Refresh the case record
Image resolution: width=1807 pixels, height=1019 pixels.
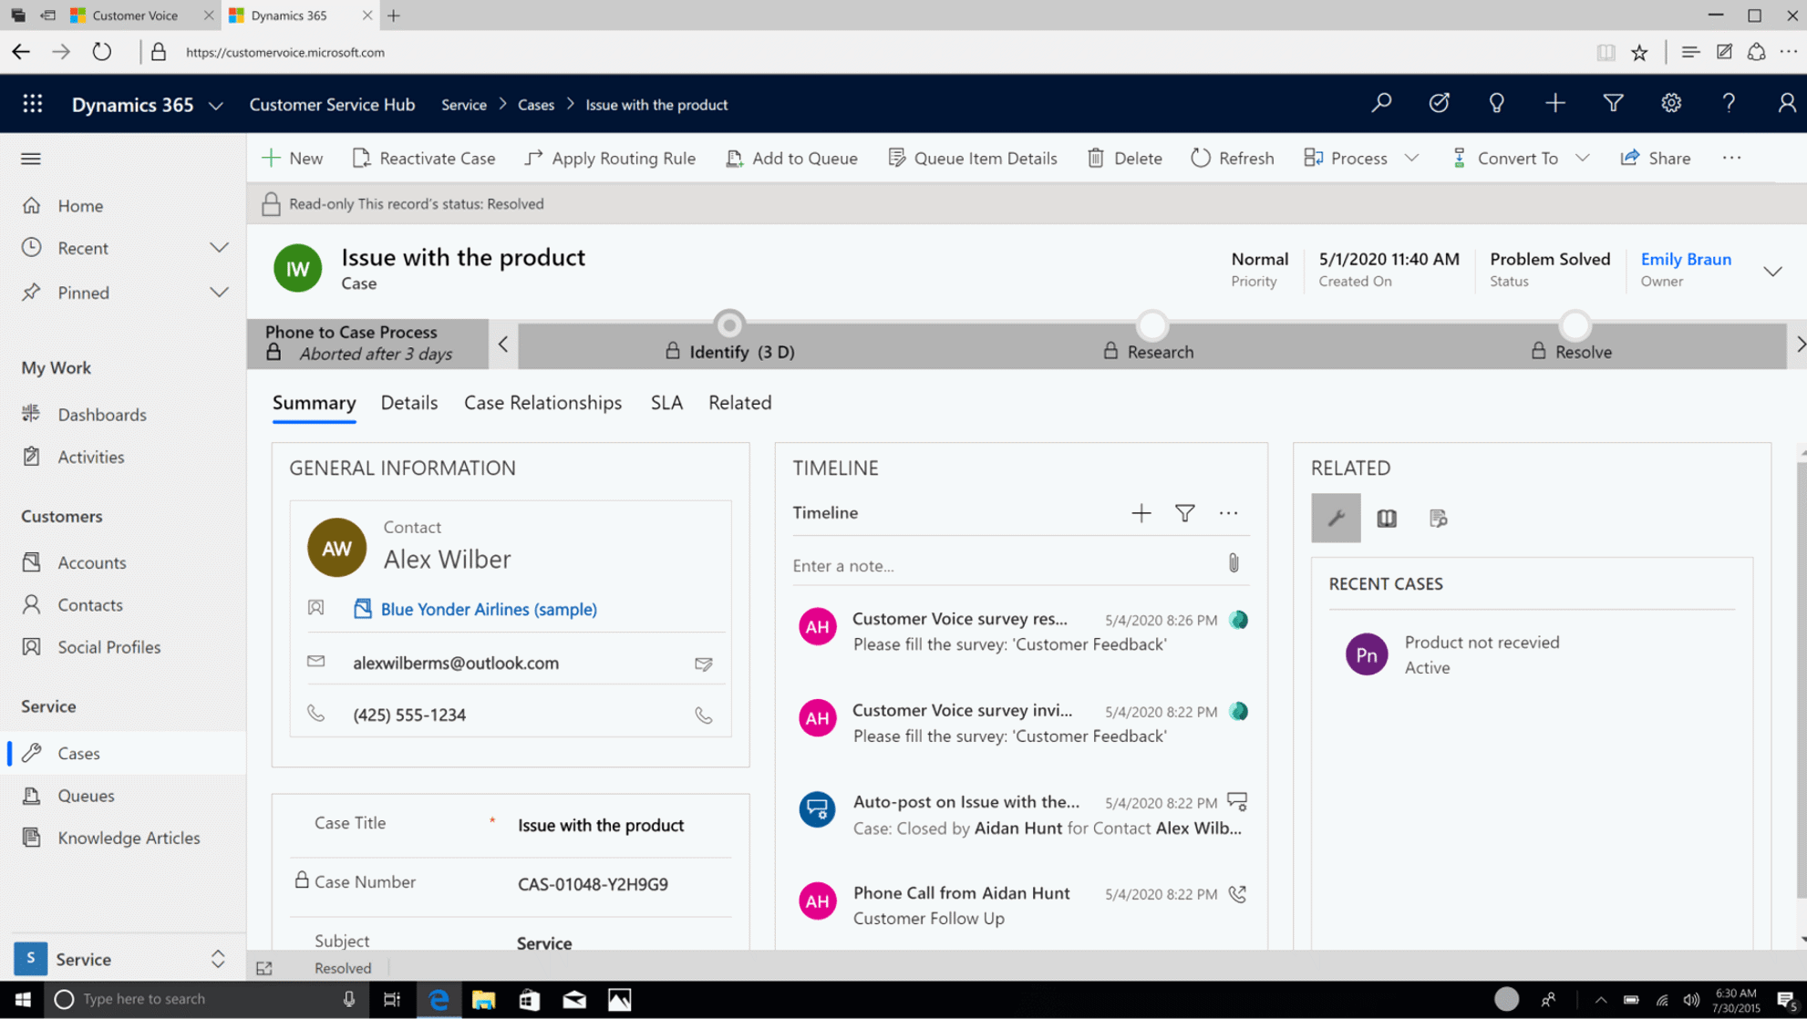[x=1233, y=158]
